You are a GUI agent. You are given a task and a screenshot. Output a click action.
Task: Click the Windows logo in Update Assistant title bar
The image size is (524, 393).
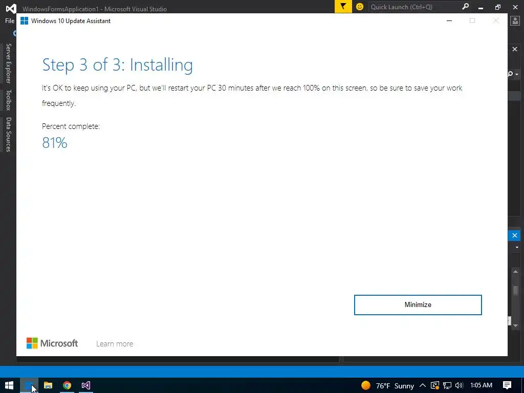tap(24, 20)
